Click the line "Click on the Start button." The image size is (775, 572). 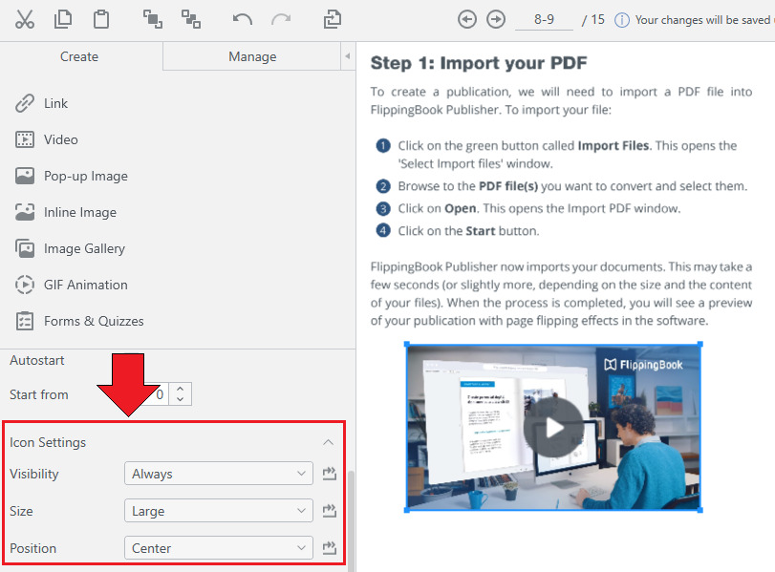click(468, 231)
